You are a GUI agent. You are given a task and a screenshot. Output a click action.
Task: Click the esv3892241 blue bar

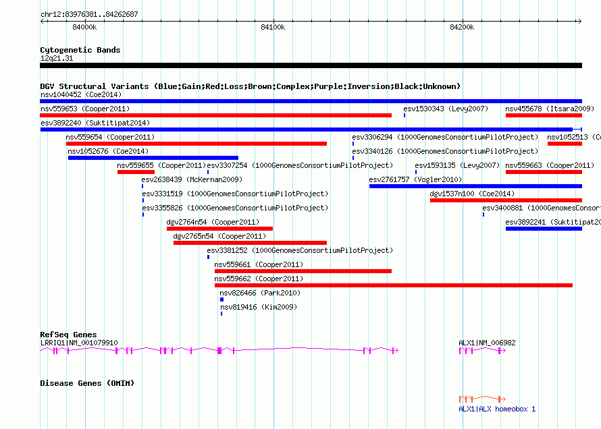point(544,229)
